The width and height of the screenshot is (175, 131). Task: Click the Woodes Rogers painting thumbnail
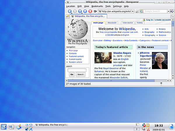tap(103, 58)
